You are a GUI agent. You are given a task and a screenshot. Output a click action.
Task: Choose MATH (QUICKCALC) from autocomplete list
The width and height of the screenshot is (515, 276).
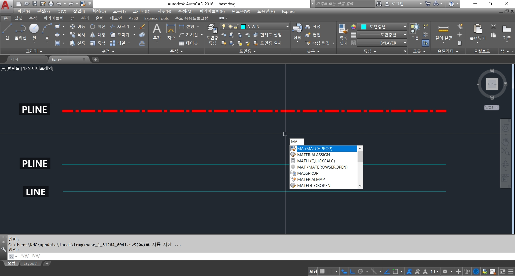pos(323,161)
